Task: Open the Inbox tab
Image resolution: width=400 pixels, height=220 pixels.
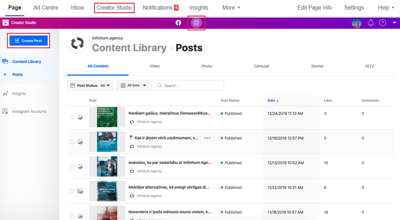Action: 77,8
